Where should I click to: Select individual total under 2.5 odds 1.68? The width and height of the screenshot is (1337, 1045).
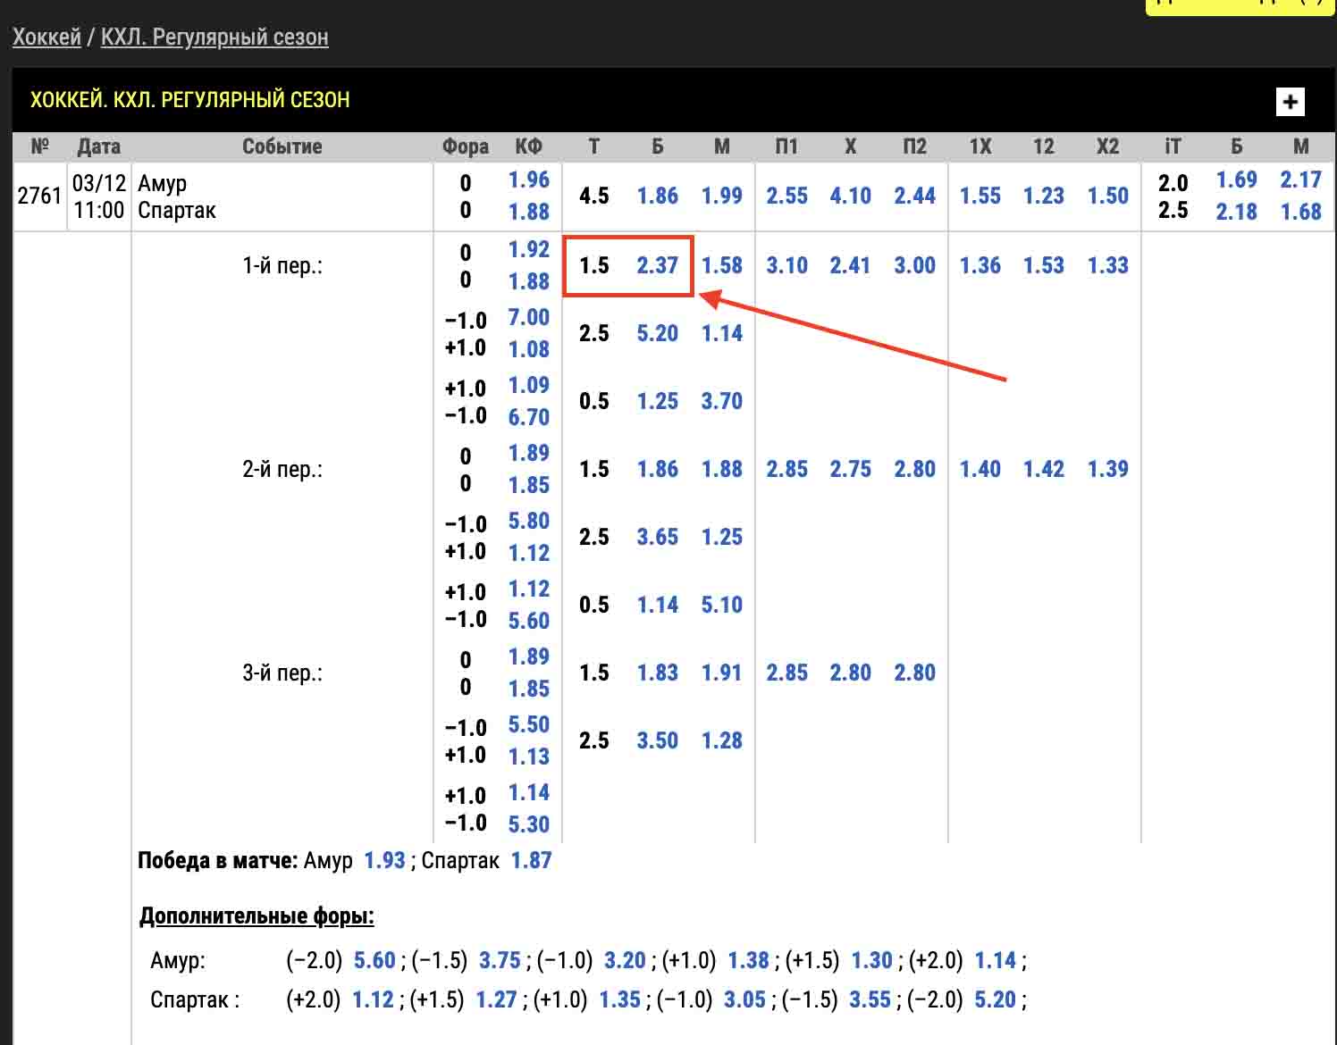[x=1301, y=212]
